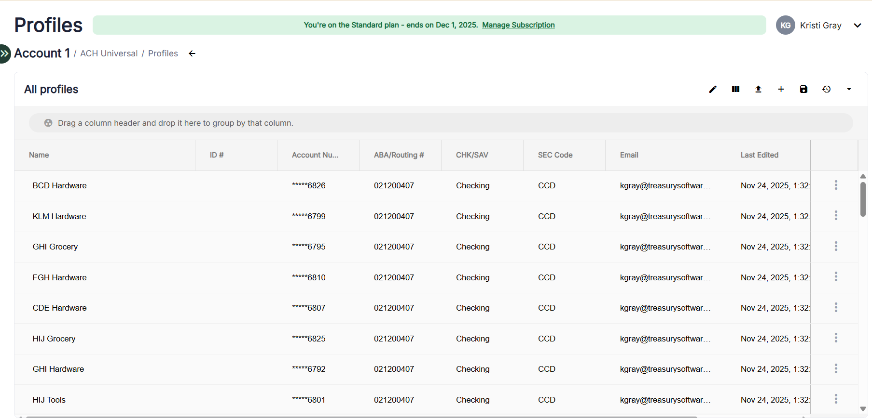Click the scrollbar up arrow
Image resolution: width=872 pixels, height=419 pixels.
click(x=863, y=176)
